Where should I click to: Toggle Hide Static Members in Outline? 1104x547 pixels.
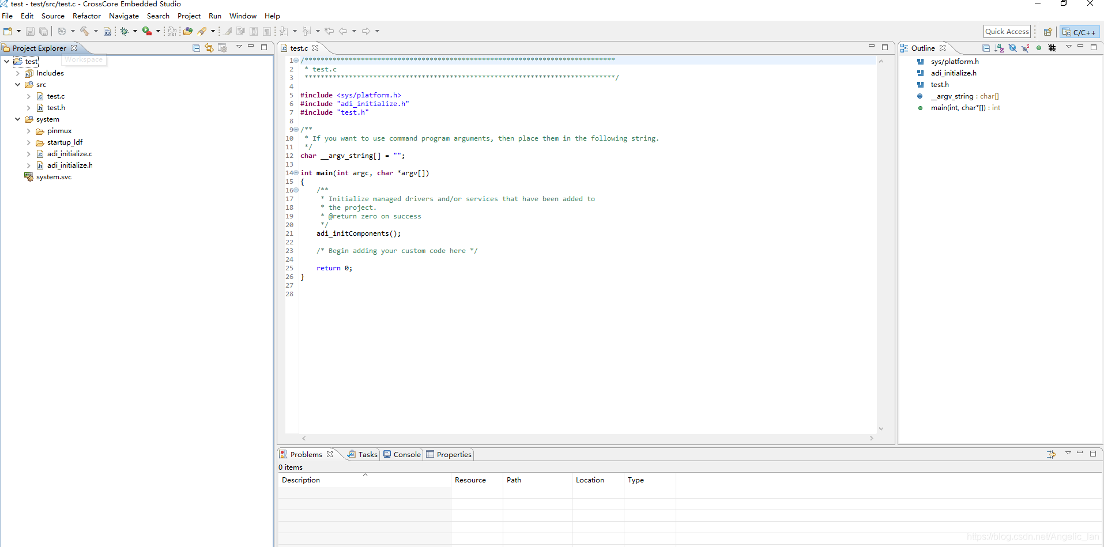1026,48
